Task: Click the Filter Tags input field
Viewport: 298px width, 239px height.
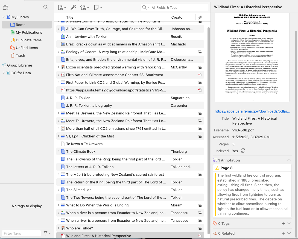Action: point(21,233)
